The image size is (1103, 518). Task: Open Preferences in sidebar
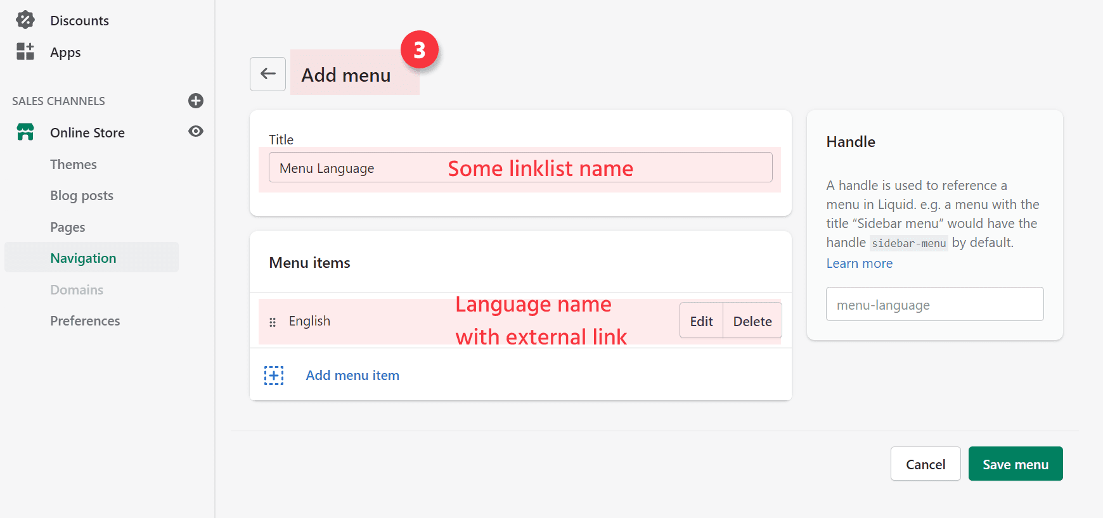[x=85, y=321]
